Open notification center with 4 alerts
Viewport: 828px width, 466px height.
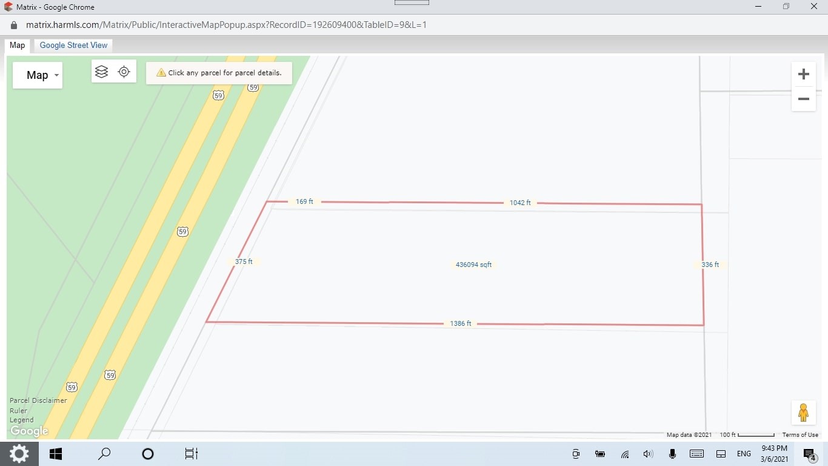[x=809, y=454]
